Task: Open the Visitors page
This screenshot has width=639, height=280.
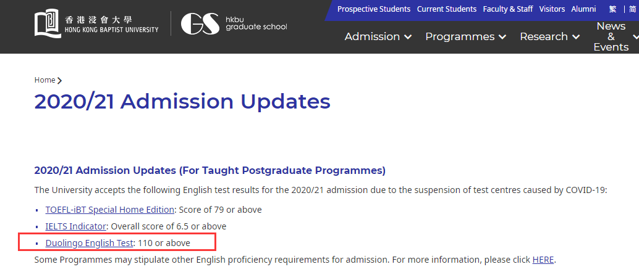Action: tap(552, 9)
